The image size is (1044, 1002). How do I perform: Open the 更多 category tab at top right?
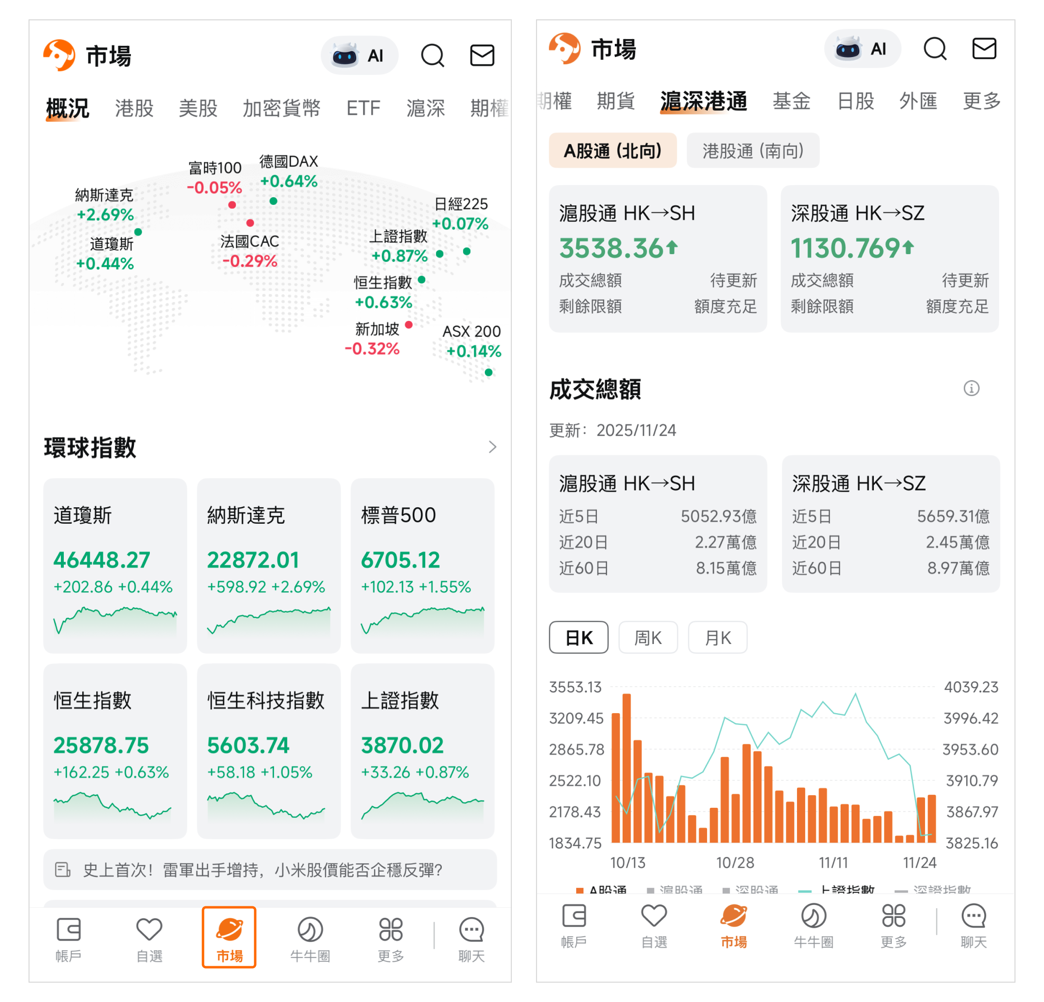click(981, 100)
